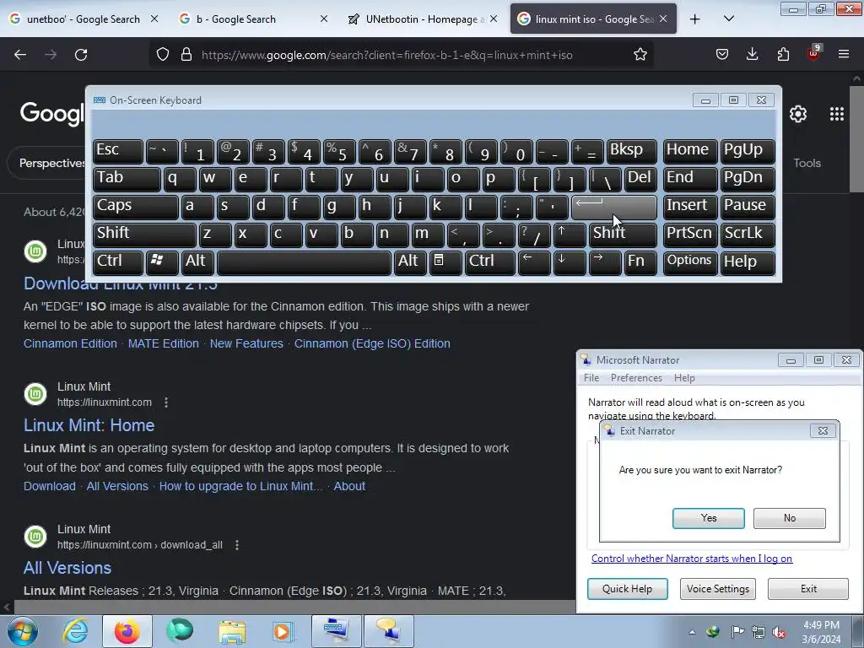Screen dimensions: 864x648
Task: Toggle right Shift key on On-Screen Keyboard
Action: (622, 235)
